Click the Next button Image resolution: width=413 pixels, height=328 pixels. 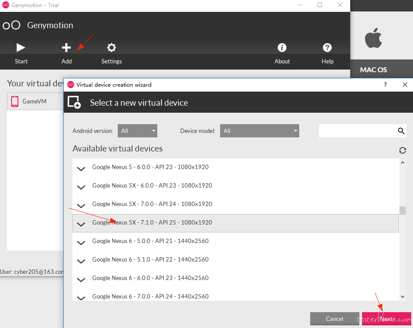(x=386, y=319)
